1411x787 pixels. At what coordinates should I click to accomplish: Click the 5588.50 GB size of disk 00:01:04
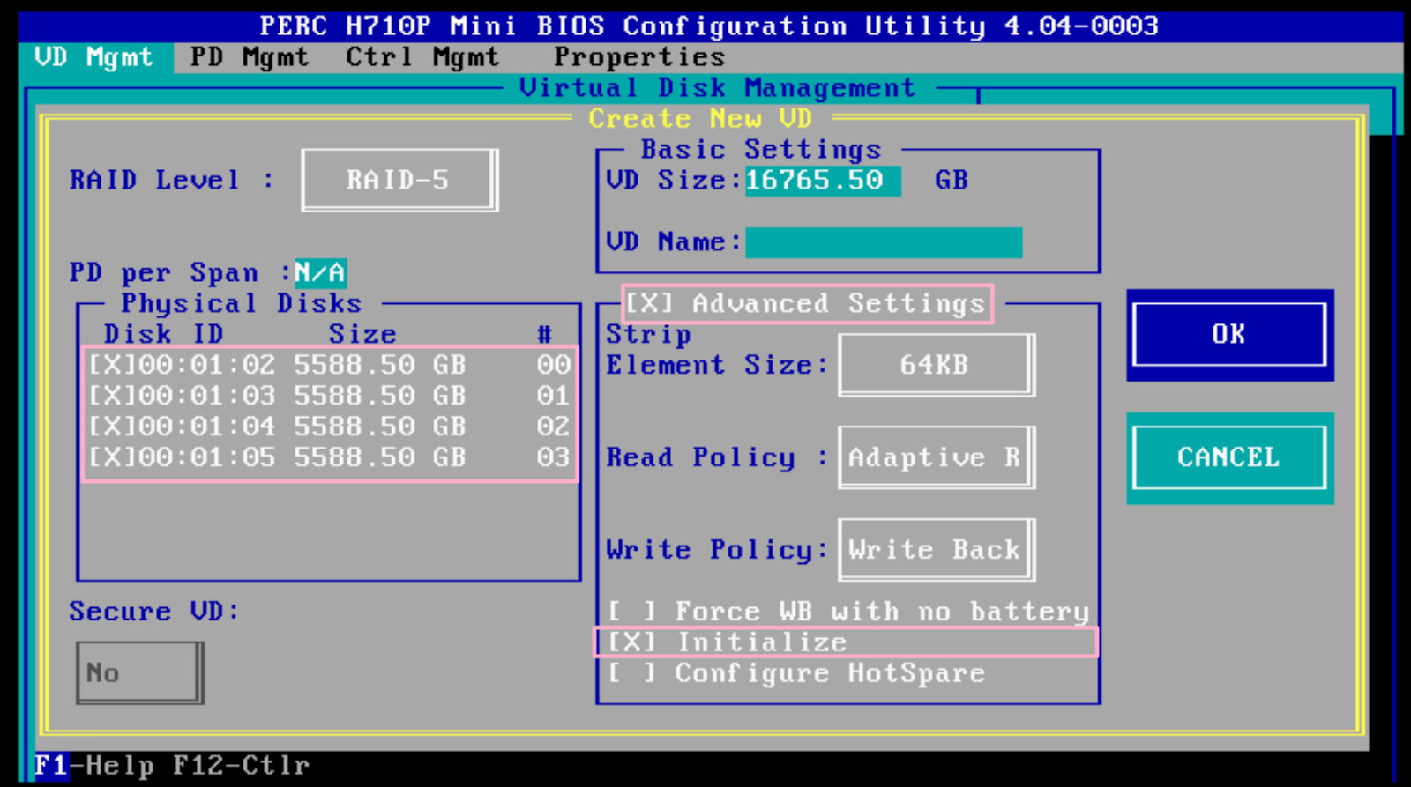380,427
